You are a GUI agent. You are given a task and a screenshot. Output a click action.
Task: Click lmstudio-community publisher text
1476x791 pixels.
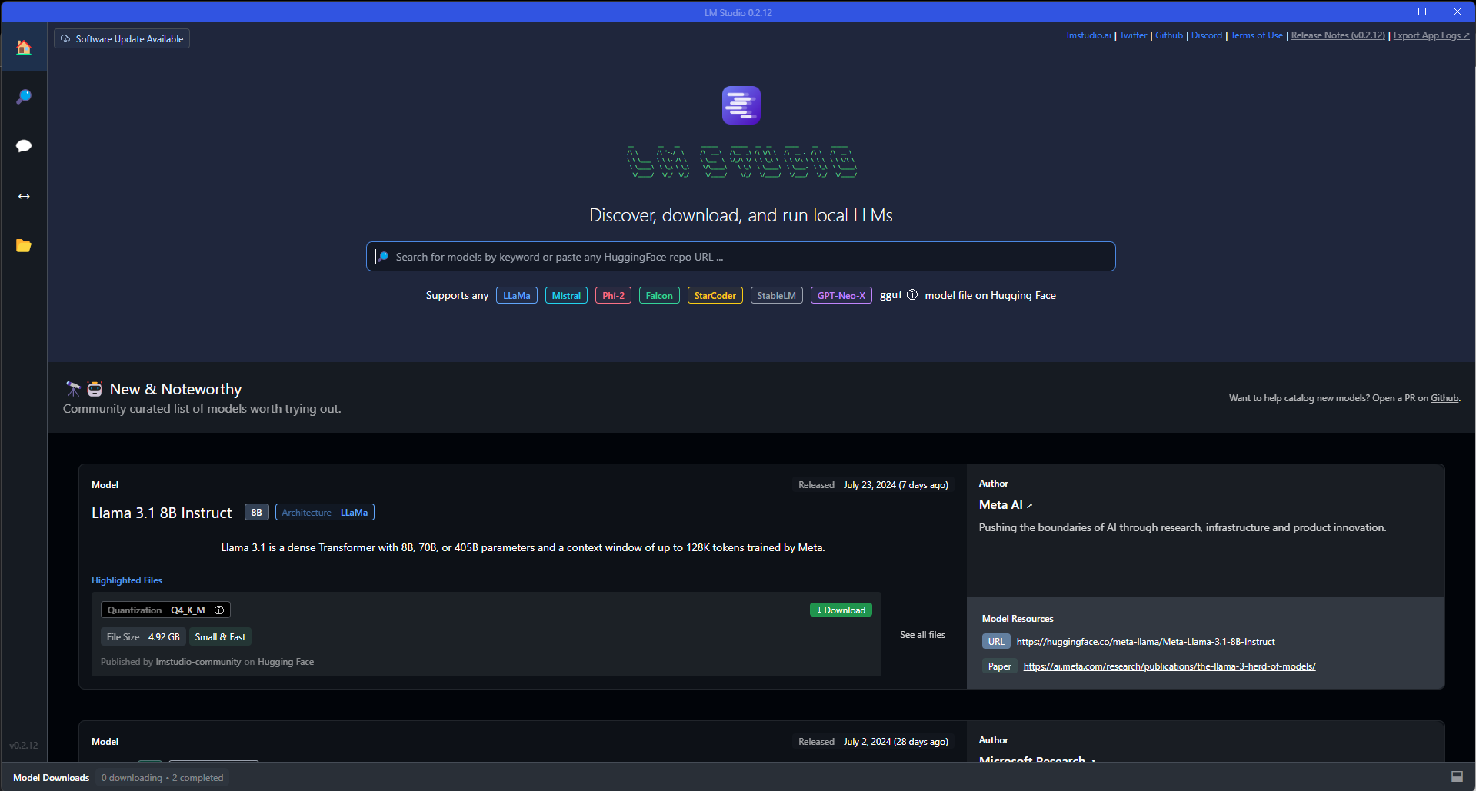198,662
